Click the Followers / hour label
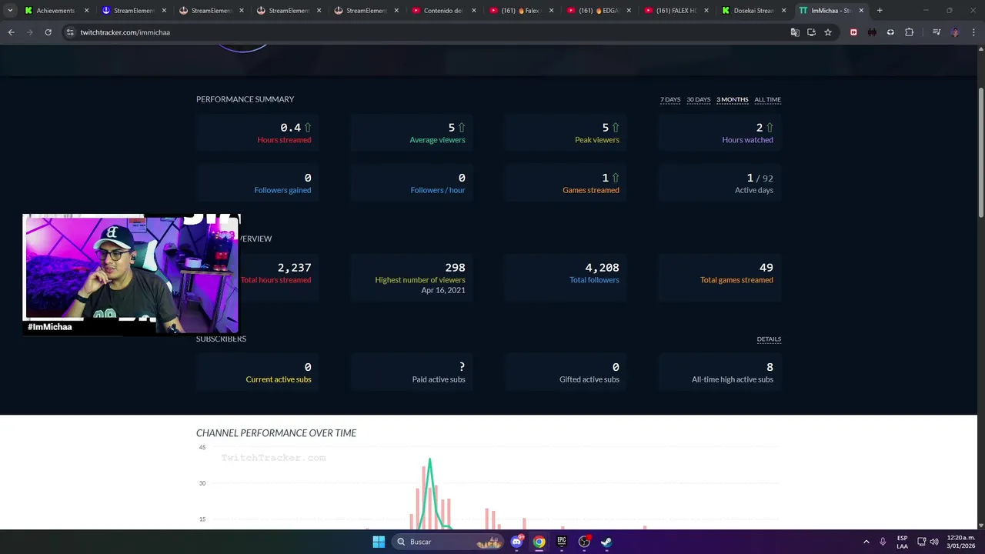The image size is (985, 554). tap(438, 190)
